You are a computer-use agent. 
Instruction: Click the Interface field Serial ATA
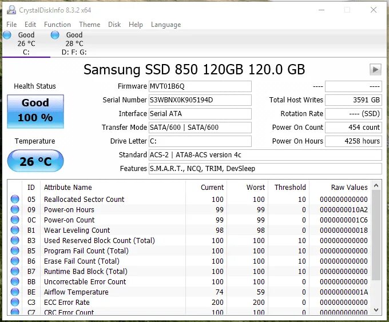point(200,114)
